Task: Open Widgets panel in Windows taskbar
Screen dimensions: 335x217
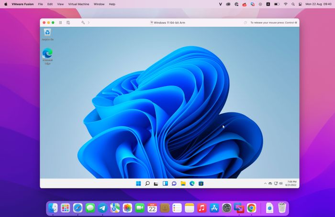Action: click(x=165, y=183)
